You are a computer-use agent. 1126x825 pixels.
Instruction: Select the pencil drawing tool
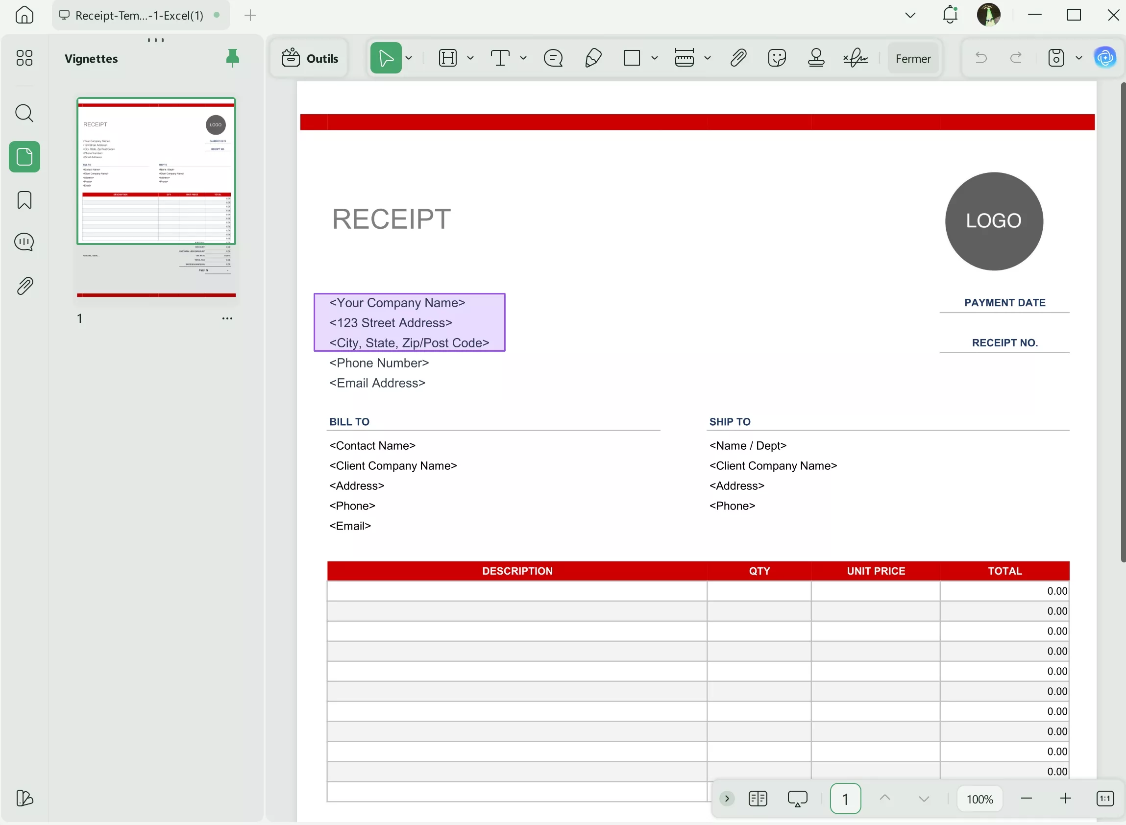[x=593, y=58]
